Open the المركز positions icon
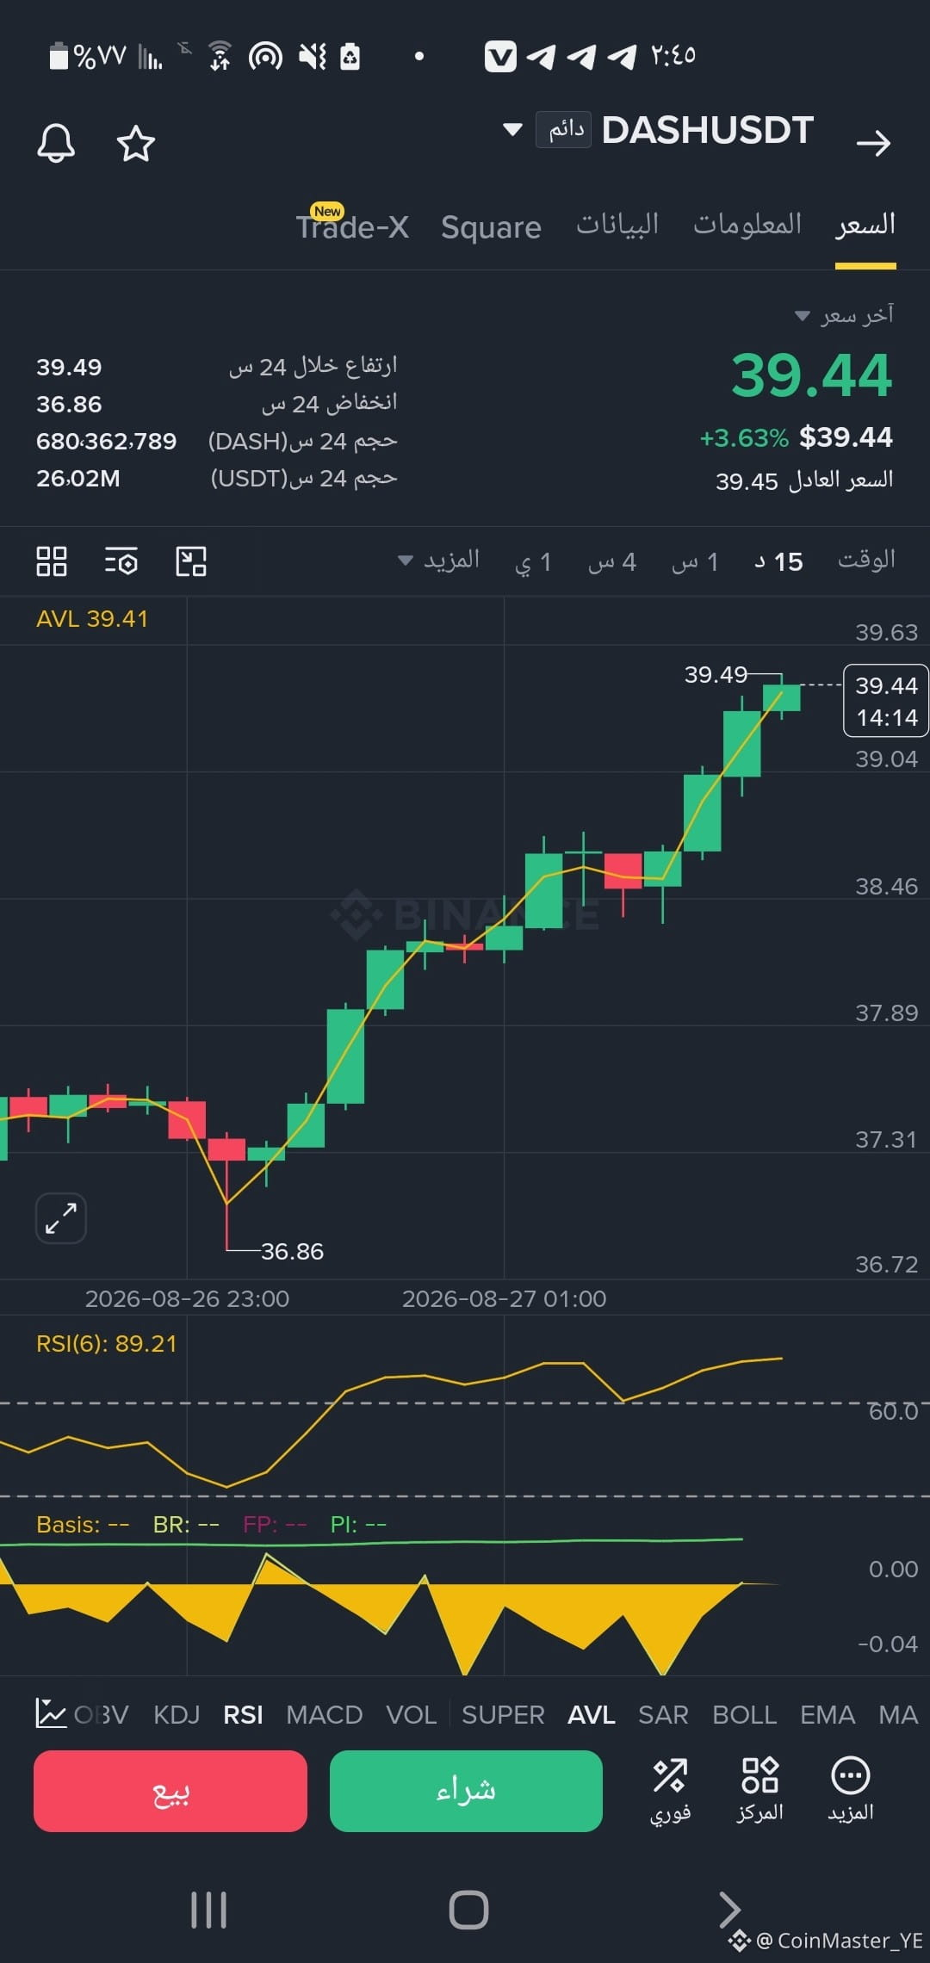Image resolution: width=930 pixels, height=1963 pixels. (759, 1791)
